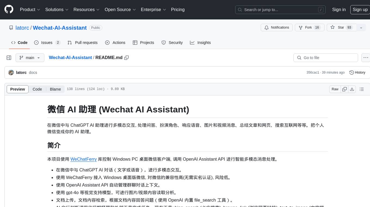
Task: Open the Pull requests tab
Action: (x=82, y=43)
